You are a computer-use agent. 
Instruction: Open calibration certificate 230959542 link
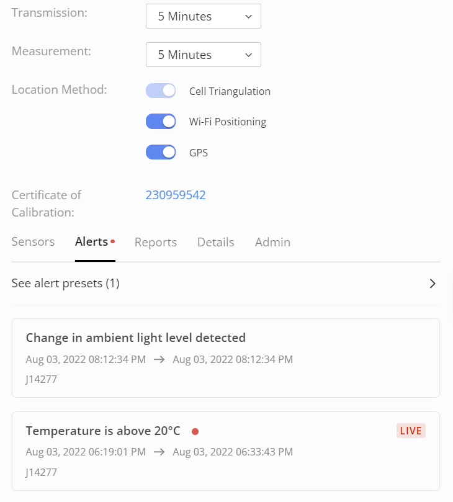176,195
